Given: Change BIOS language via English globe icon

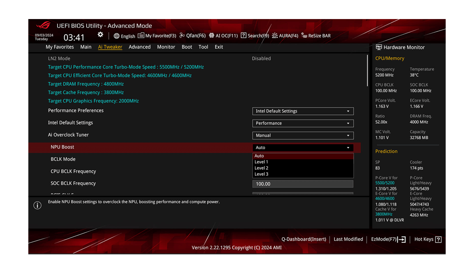Looking at the screenshot, I should click(x=124, y=36).
